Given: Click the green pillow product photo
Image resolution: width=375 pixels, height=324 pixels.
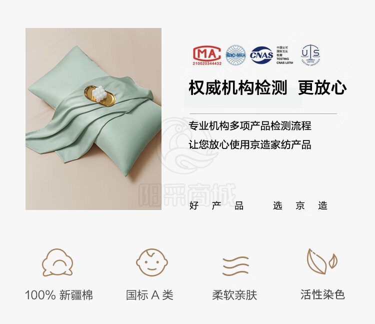Looking at the screenshot, I should click(93, 119).
